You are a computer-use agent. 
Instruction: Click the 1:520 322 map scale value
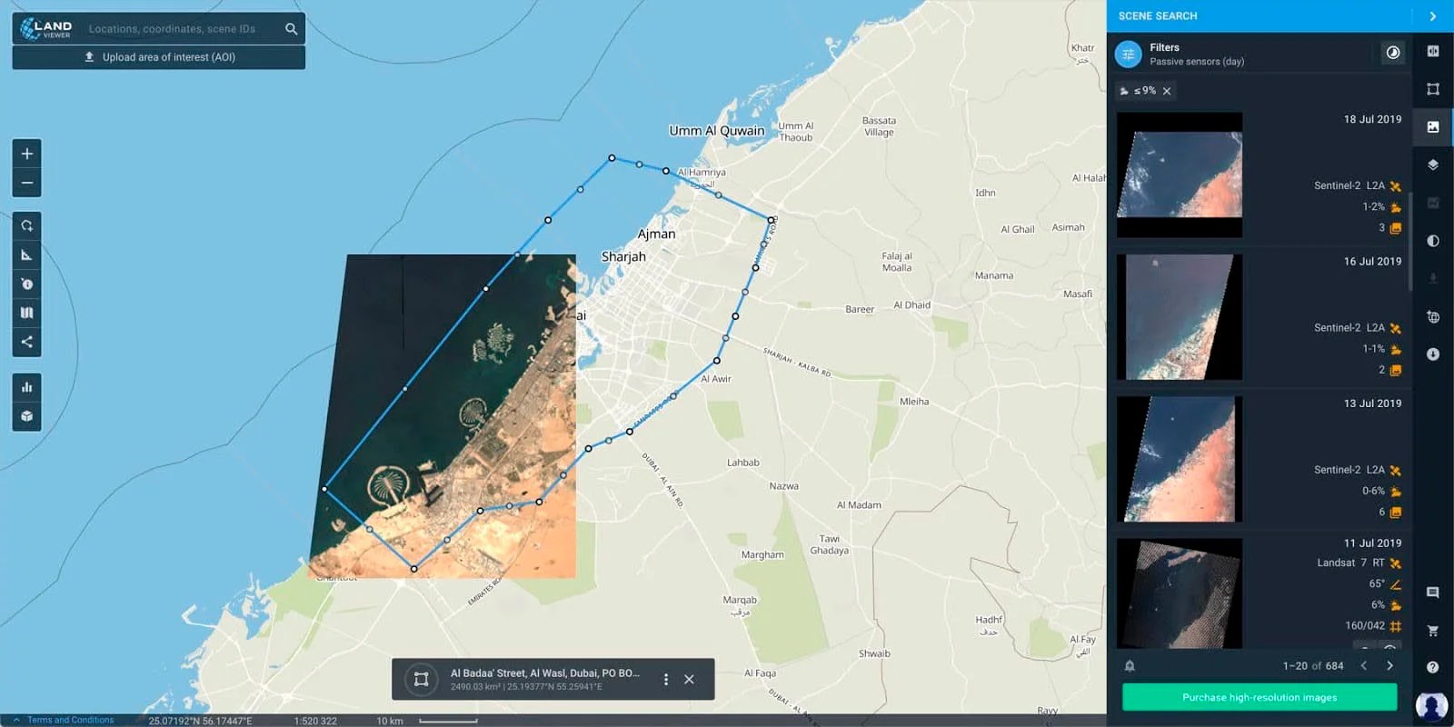(x=315, y=721)
